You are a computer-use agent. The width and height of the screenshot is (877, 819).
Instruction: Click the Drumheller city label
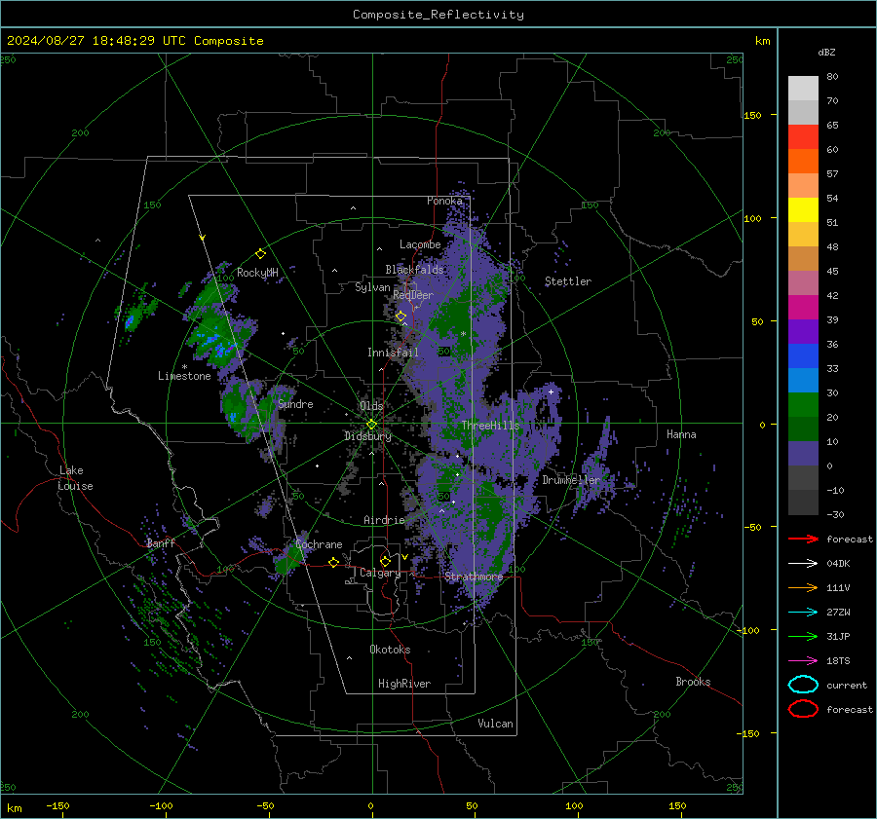(x=571, y=480)
